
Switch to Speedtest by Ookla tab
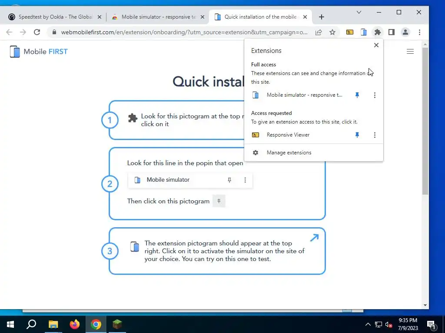pos(55,17)
